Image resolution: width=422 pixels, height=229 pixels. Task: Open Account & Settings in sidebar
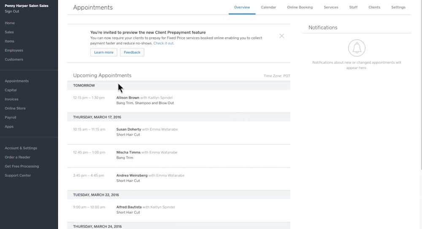21,148
